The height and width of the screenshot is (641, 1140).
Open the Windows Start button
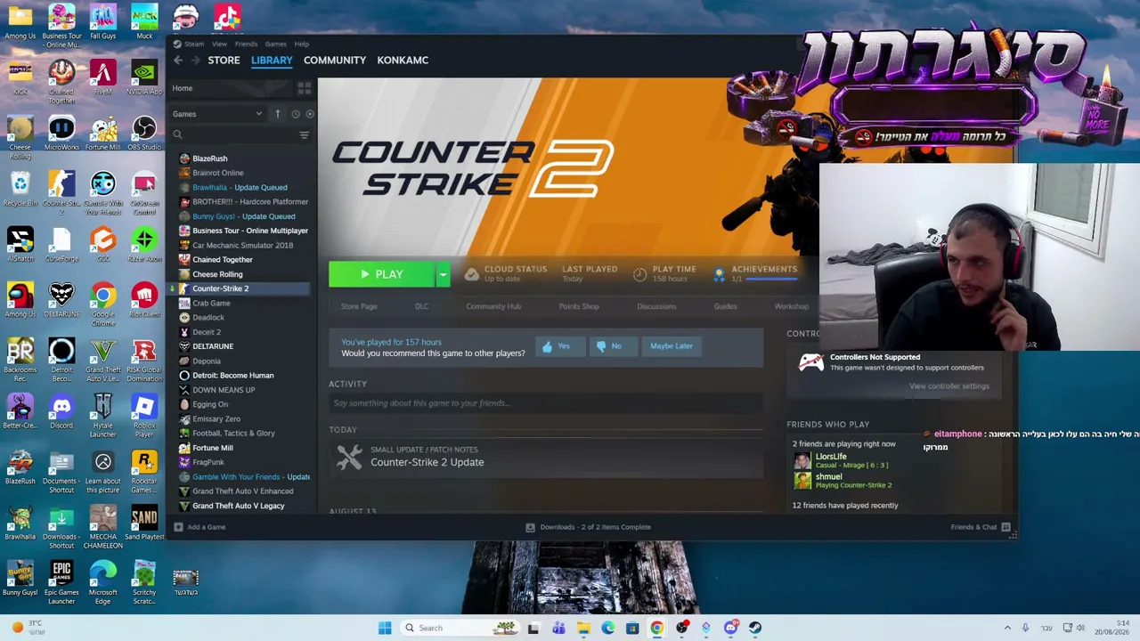pyautogui.click(x=385, y=628)
